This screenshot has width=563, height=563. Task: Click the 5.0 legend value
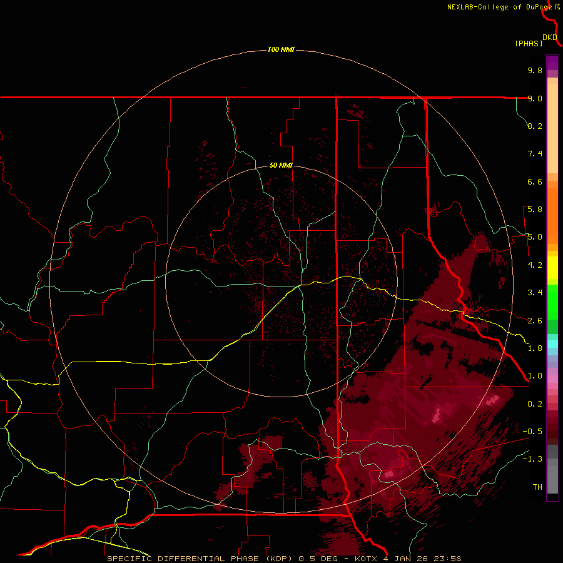(x=535, y=237)
